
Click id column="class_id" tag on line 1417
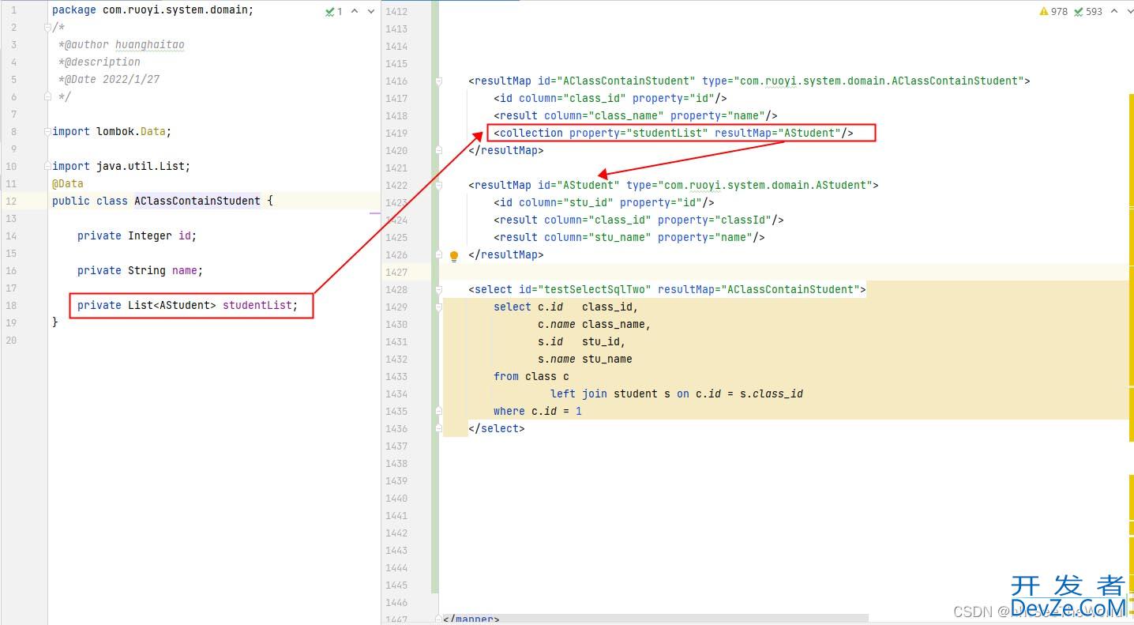click(x=610, y=98)
